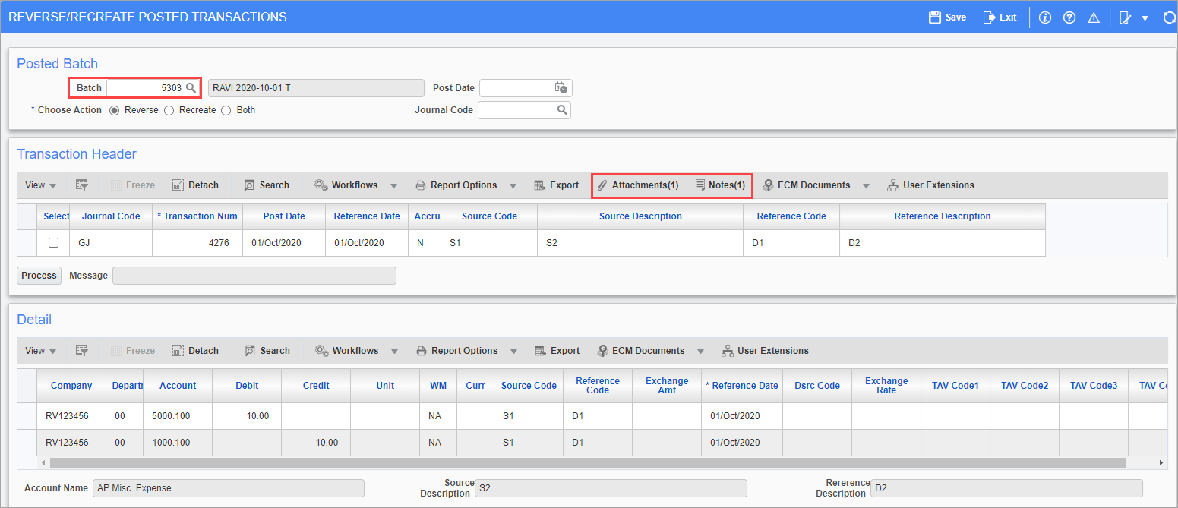Select the Recreate action
The image size is (1178, 508).
(x=169, y=110)
